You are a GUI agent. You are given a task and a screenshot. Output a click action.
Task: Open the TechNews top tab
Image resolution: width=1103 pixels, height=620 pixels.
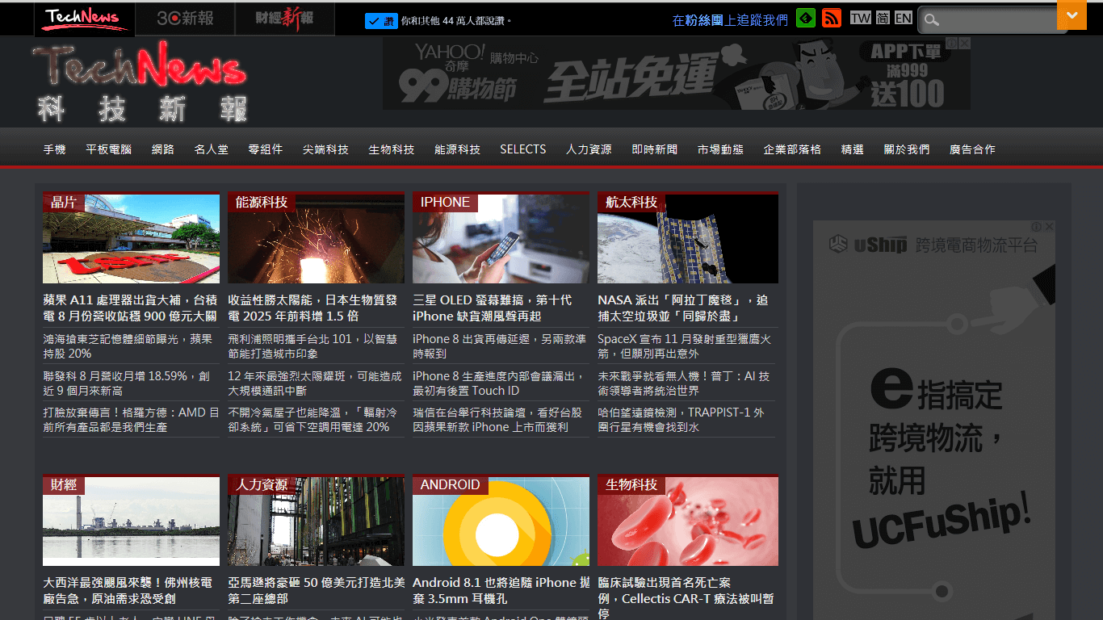pos(85,19)
